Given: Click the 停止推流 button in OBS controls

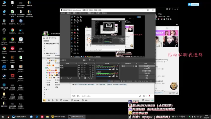Looking at the screenshot, I should click(147, 66).
